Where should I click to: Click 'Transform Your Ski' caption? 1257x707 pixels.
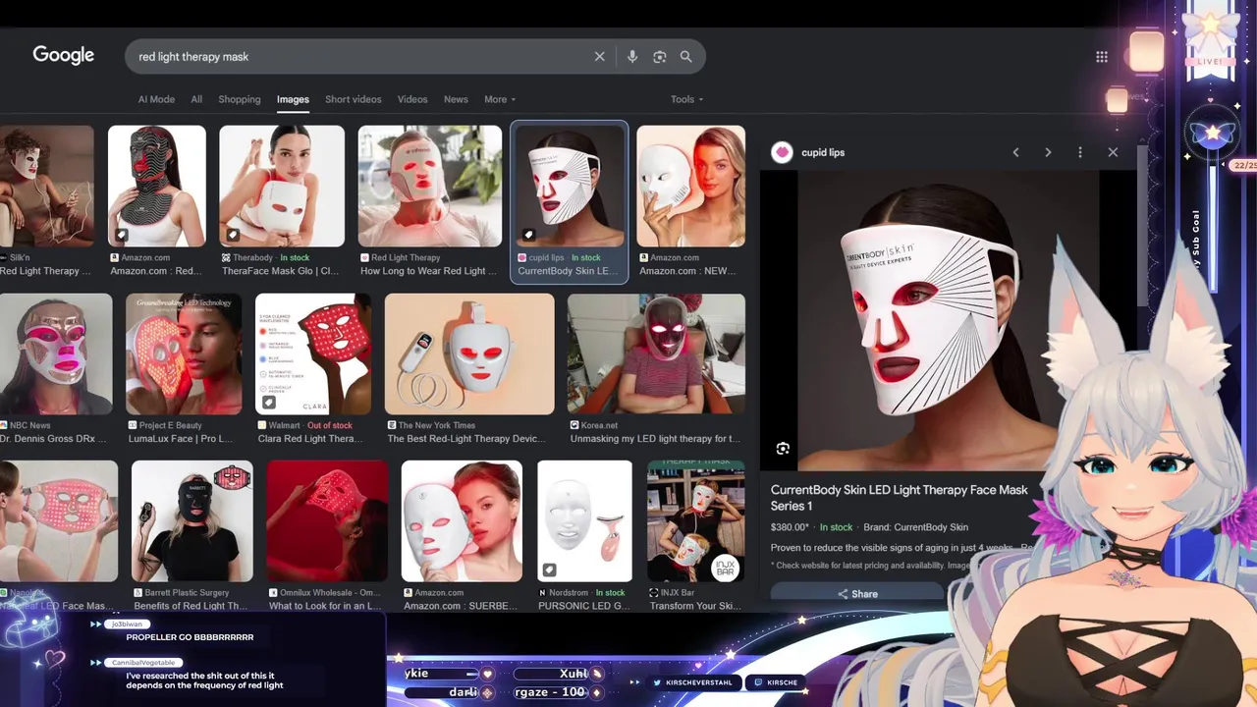tap(693, 606)
